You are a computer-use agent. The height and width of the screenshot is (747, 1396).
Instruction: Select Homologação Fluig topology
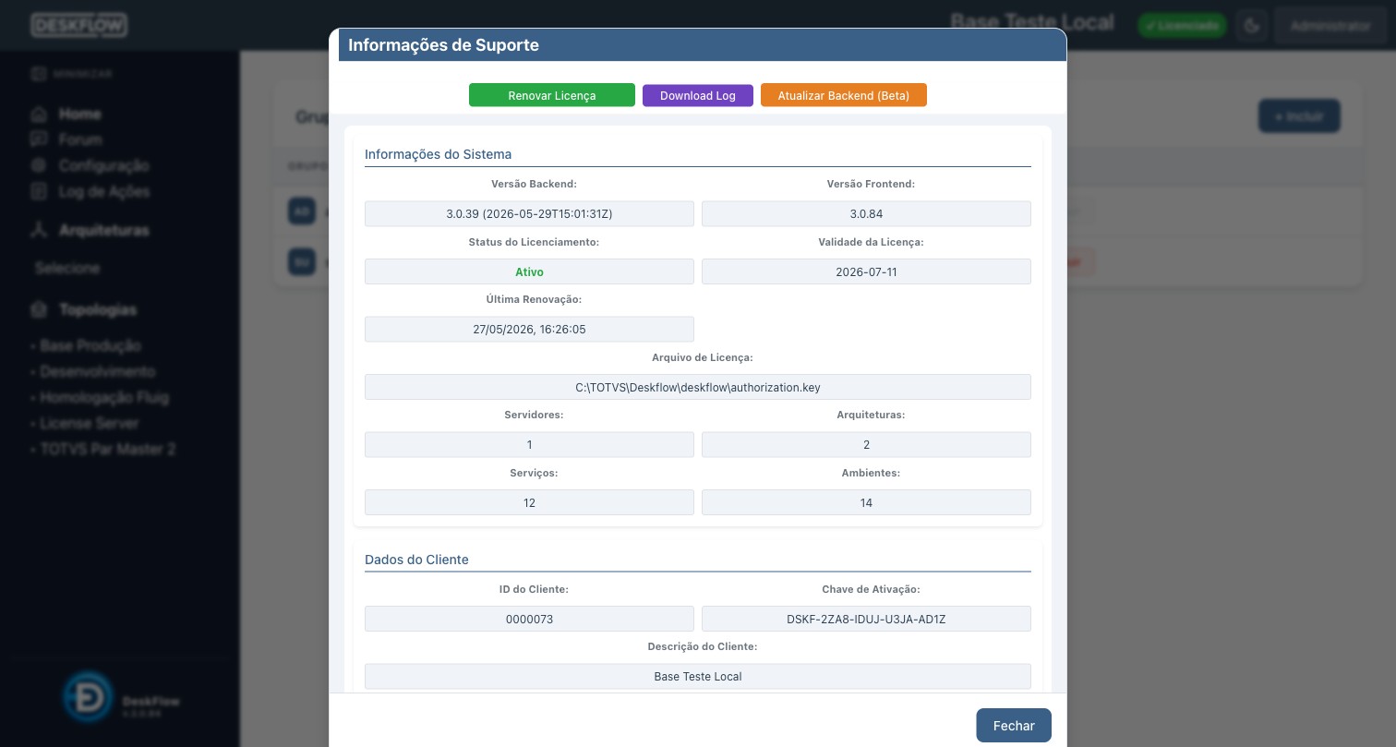[x=104, y=397]
